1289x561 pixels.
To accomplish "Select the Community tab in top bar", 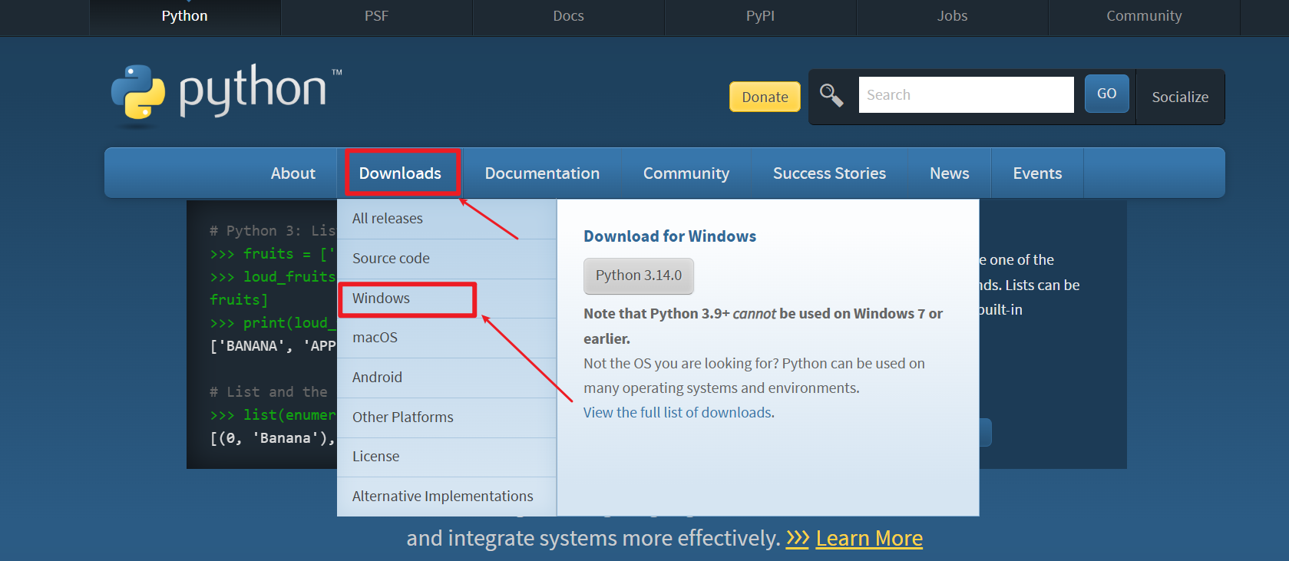I will click(1144, 16).
